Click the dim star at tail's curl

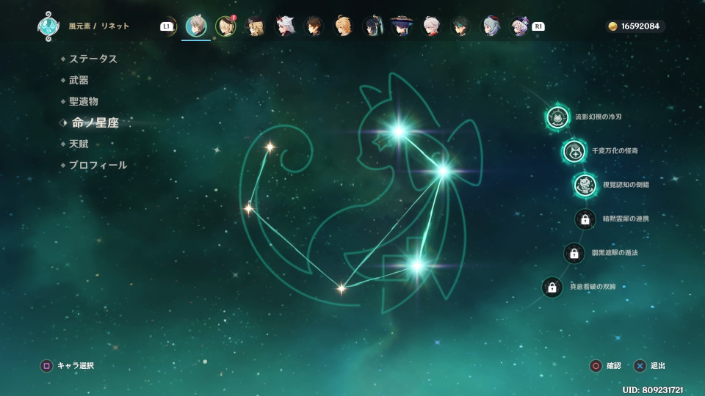coord(270,147)
